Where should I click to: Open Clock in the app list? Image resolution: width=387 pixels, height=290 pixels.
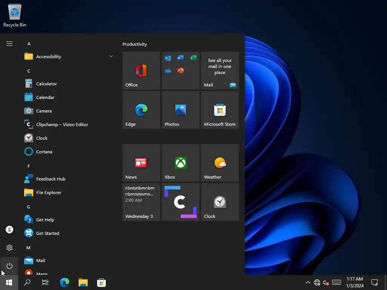tap(69, 138)
